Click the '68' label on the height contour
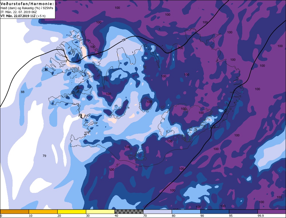Screen dimensions: 286x218 pos(226,110)
